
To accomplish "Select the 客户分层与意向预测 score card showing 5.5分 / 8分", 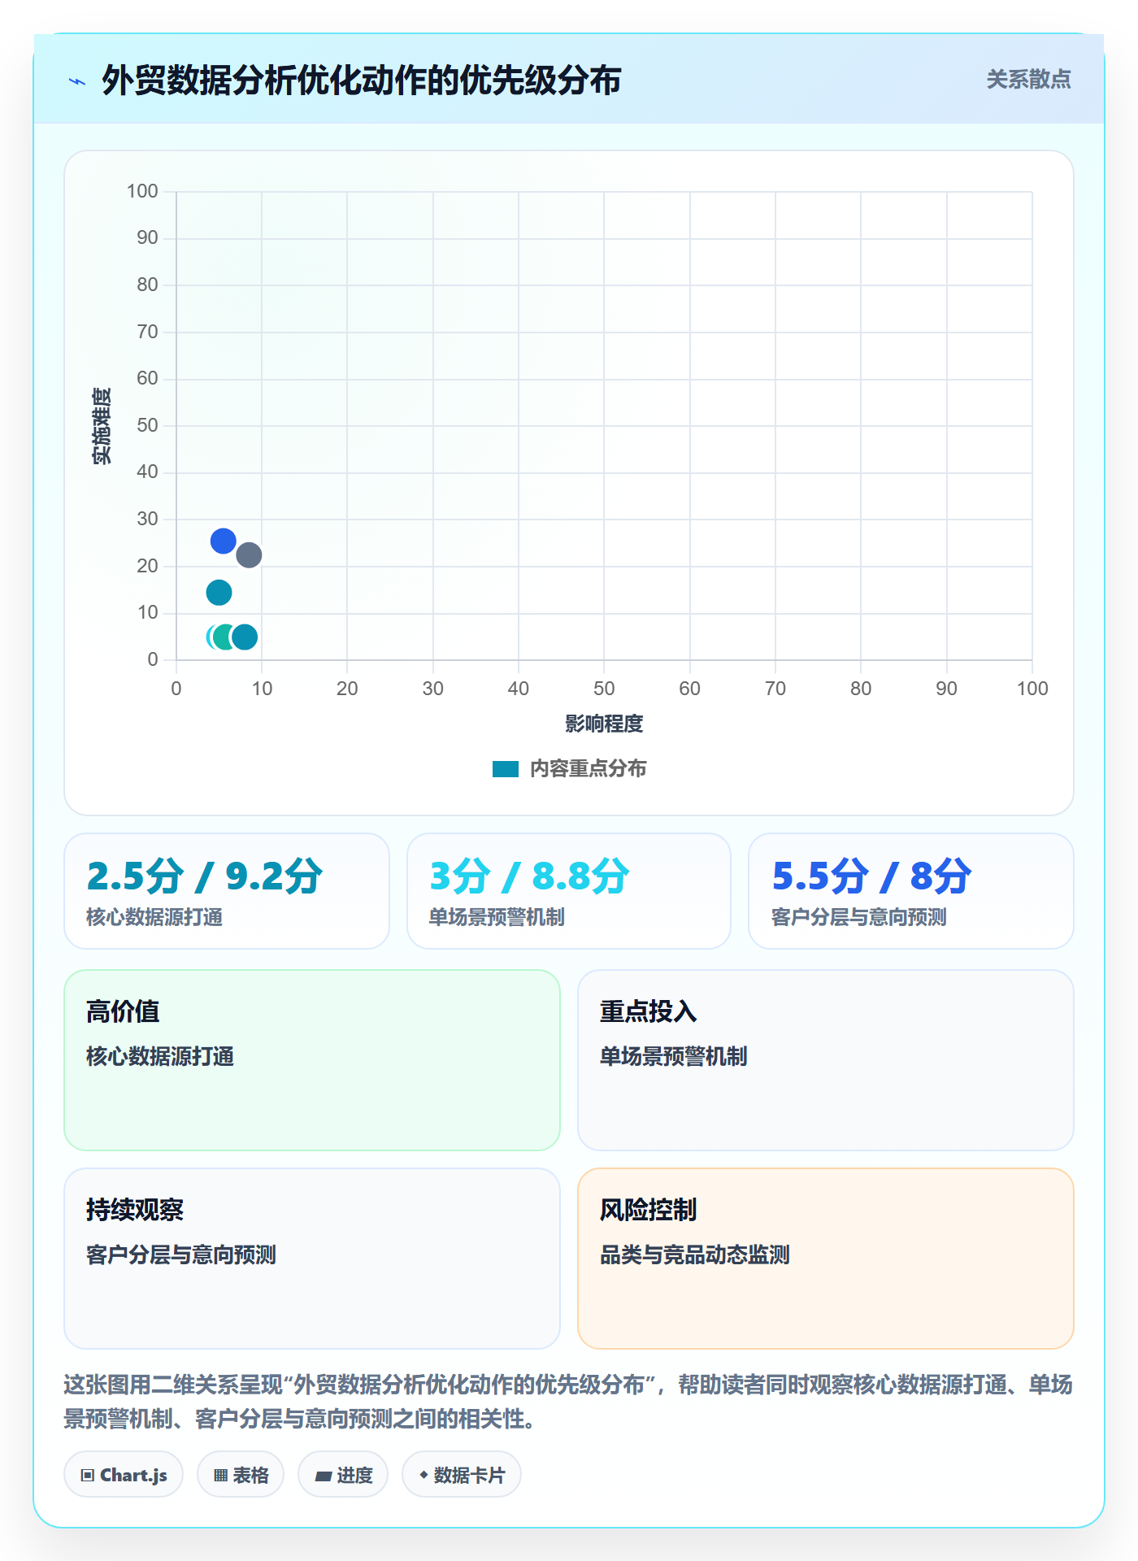I will point(911,891).
